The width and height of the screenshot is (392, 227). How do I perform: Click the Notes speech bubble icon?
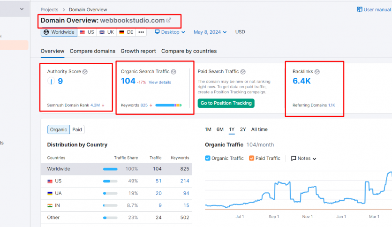294,158
